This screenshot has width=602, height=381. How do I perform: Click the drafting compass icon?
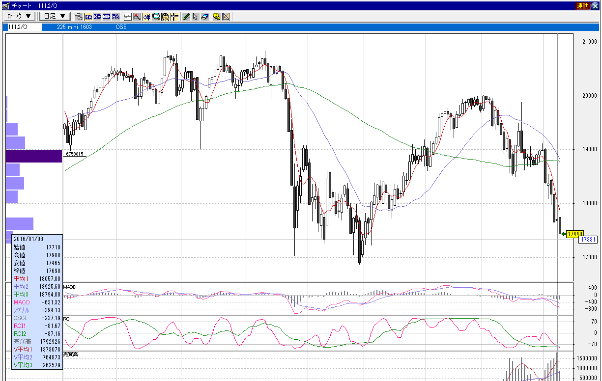[226, 16]
